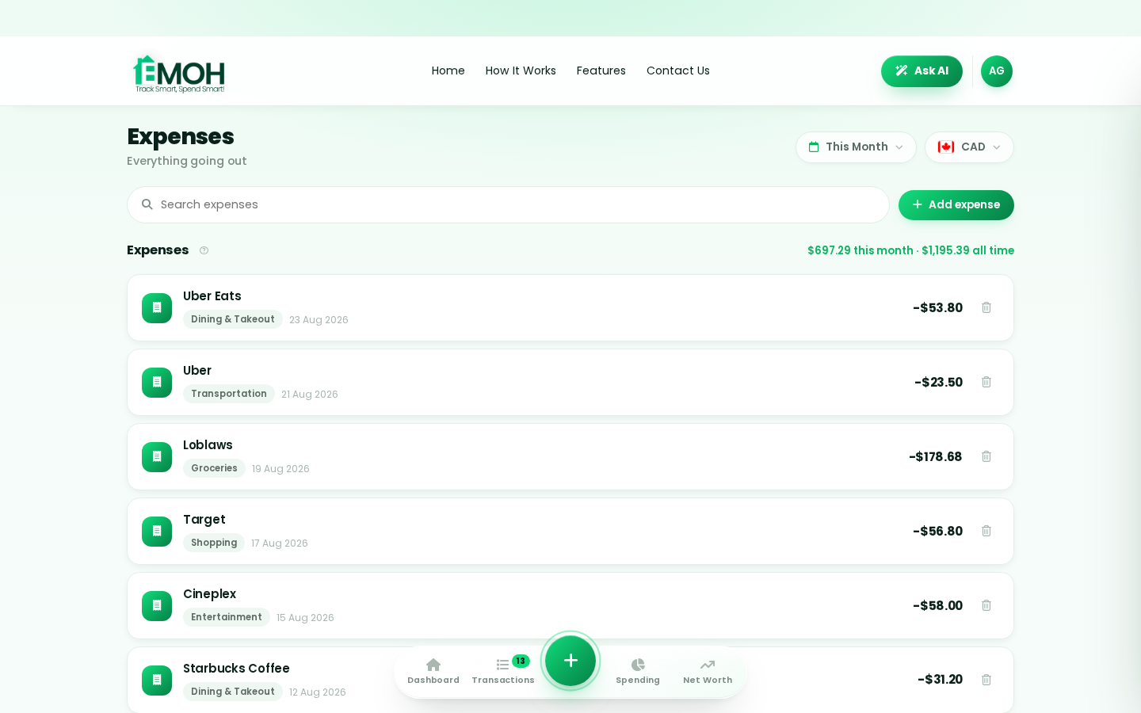This screenshot has height=713, width=1141.
Task: Click the Add expense button
Action: click(956, 205)
